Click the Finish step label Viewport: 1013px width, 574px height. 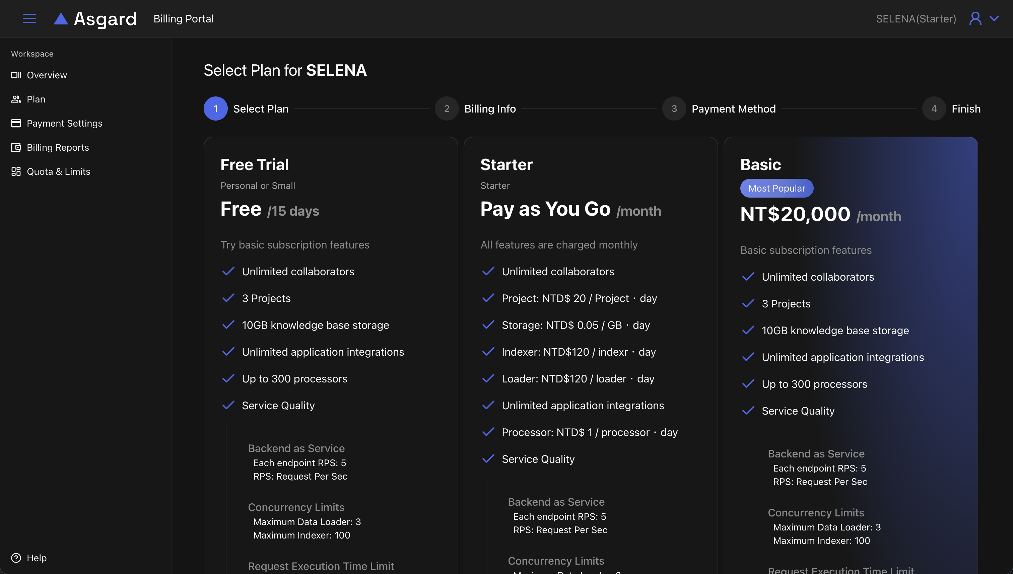966,109
